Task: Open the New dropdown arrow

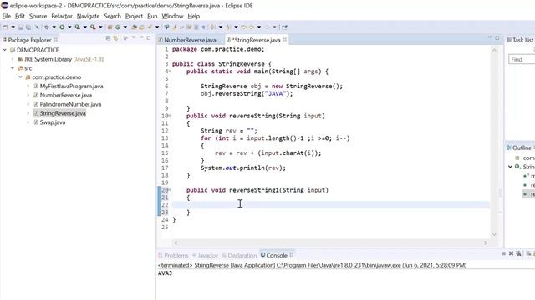Action: [13, 27]
